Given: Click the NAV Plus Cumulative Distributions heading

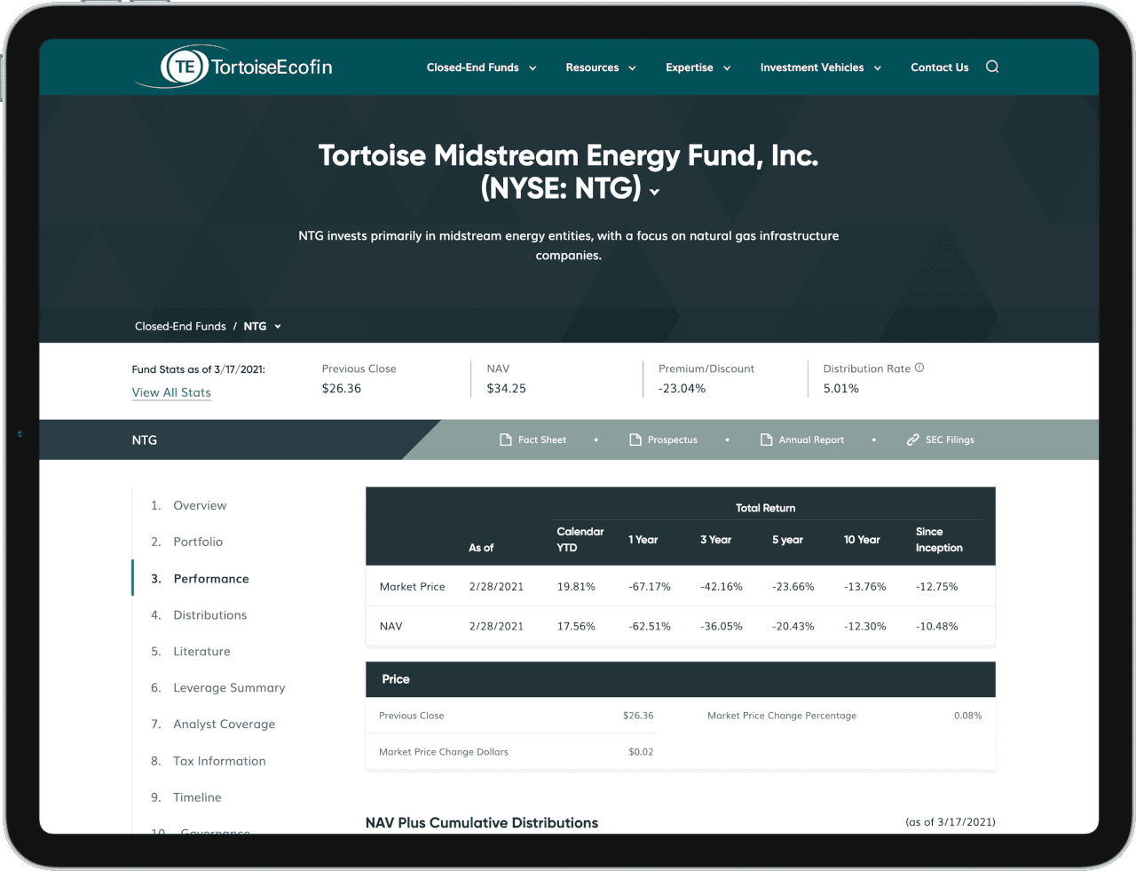Looking at the screenshot, I should click(x=482, y=823).
